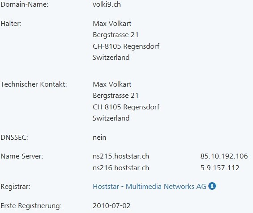This screenshot has height=213, width=253.
Task: Click Halter city CH-8105 Regensdorf
Action: tap(126, 46)
